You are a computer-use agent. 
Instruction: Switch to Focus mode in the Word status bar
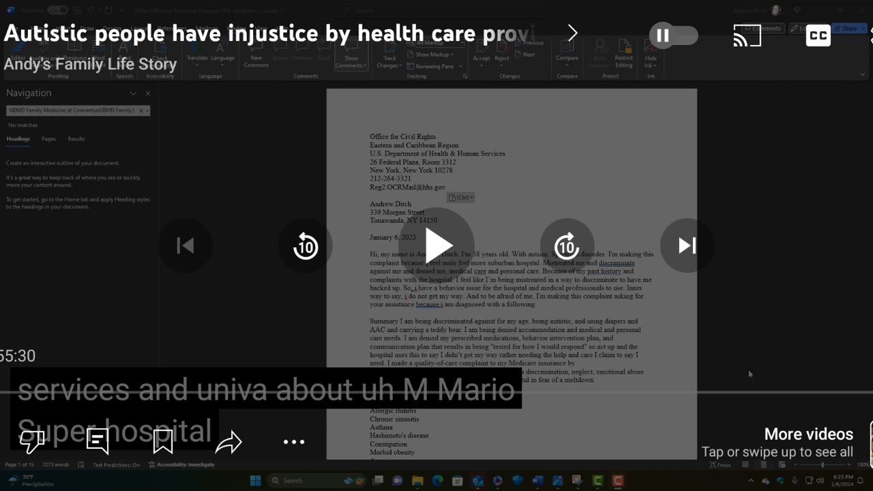720,464
